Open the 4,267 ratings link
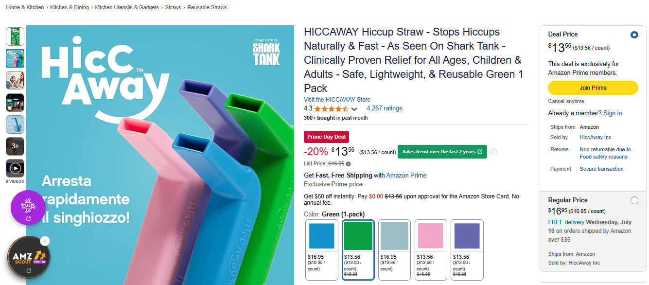649x285 pixels. (385, 108)
